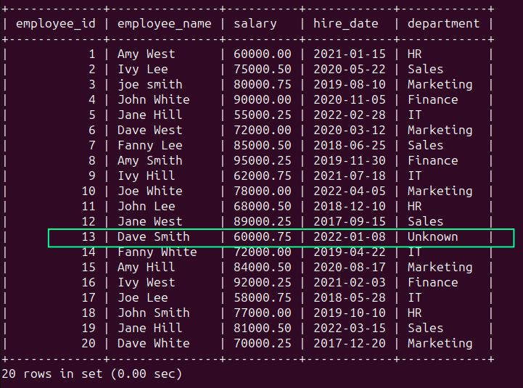The width and height of the screenshot is (523, 388).
Task: Click the department column header
Action: tap(443, 23)
